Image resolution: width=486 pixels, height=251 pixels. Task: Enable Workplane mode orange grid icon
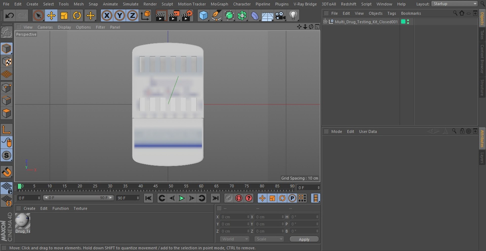click(x=7, y=74)
